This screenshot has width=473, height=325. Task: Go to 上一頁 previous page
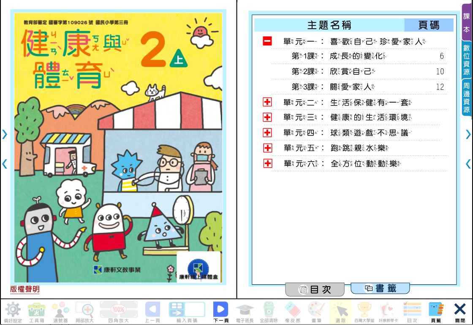click(x=152, y=312)
